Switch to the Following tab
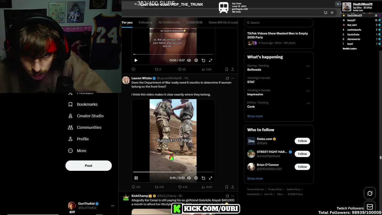The height and width of the screenshot is (215, 382). [x=145, y=22]
